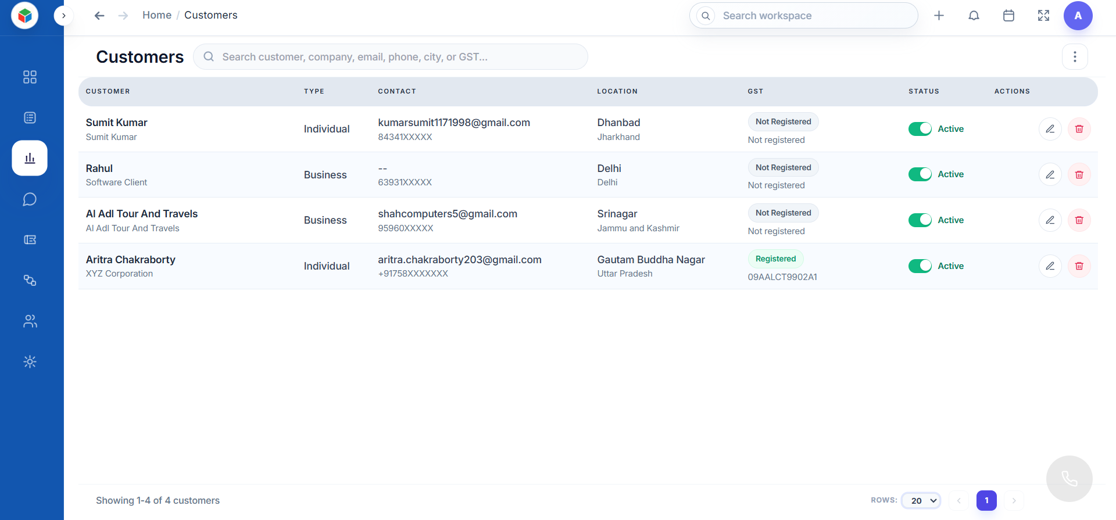Delete Al Adl Tour And Travels row
This screenshot has height=520, width=1116.
click(1079, 220)
